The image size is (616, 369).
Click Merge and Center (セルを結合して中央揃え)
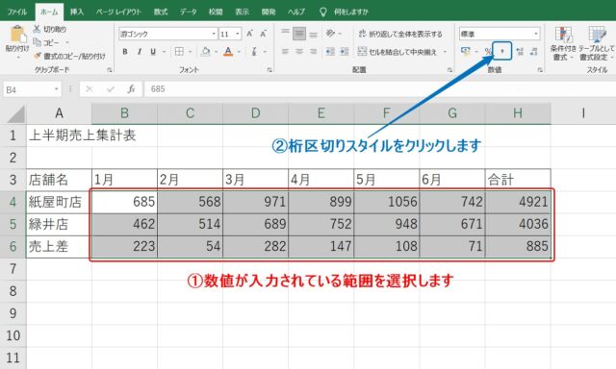tap(398, 51)
